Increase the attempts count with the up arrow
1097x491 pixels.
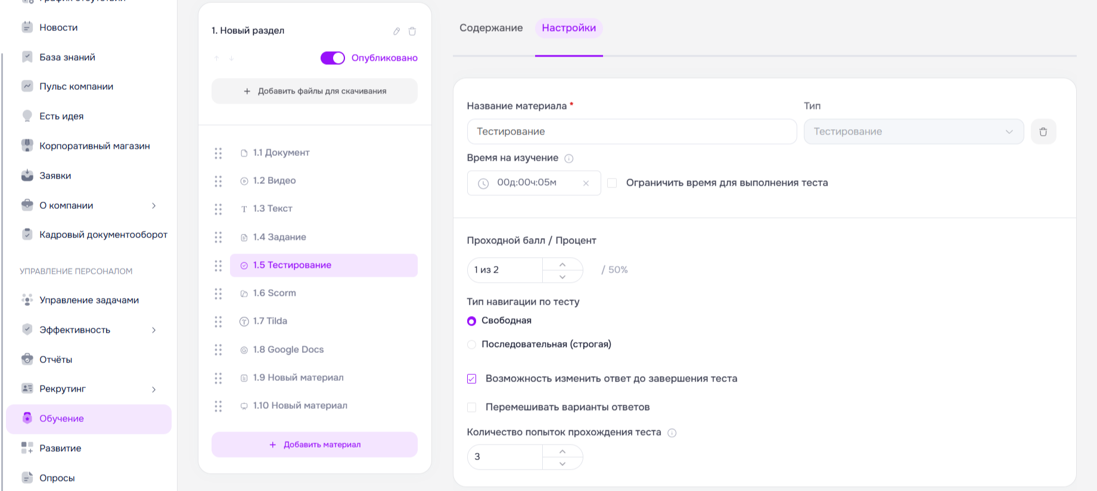(x=563, y=451)
